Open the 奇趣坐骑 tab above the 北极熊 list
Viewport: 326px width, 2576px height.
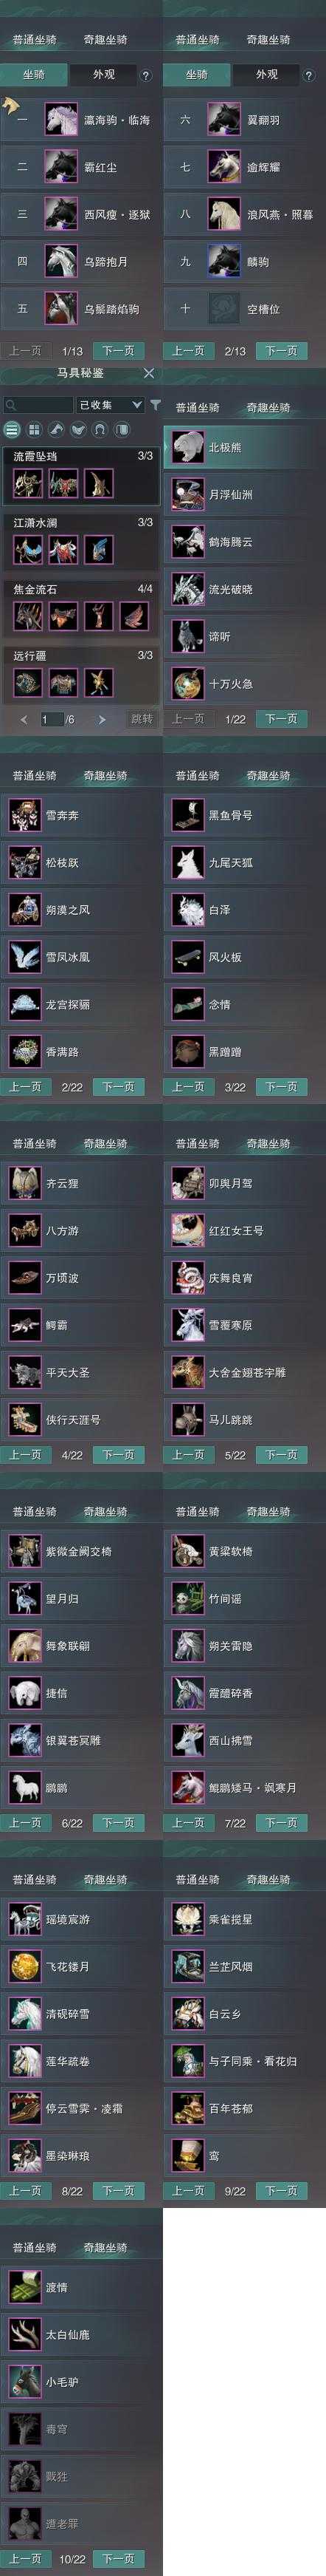pyautogui.click(x=268, y=407)
